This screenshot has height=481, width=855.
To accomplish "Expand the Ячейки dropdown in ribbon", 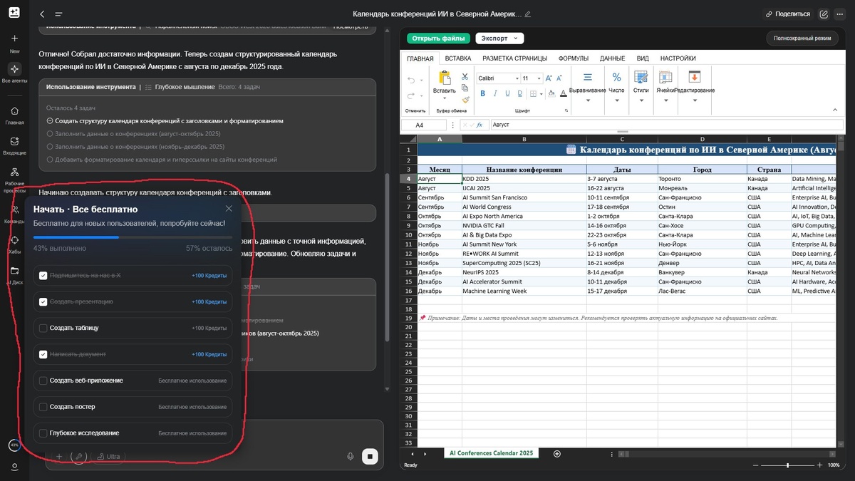I will pos(665,100).
